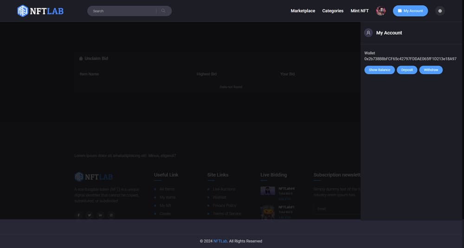Image resolution: width=464 pixels, height=248 pixels.
Task: Click the dimmed Facebook social icon in the footer
Action: [x=78, y=215]
